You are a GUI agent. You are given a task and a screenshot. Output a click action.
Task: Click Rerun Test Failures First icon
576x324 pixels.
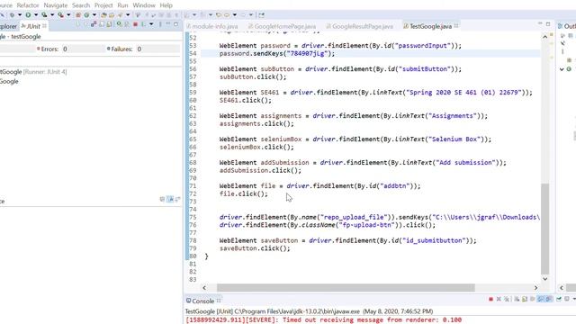coord(127,24)
